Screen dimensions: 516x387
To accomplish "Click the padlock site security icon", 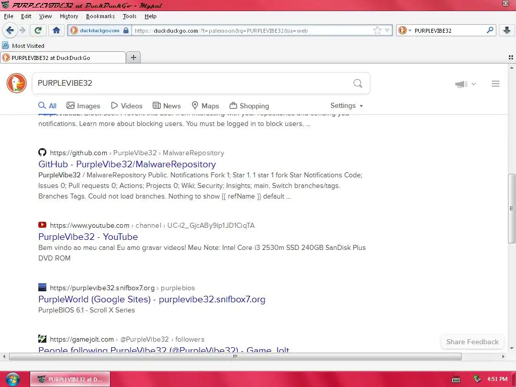I will [125, 30].
